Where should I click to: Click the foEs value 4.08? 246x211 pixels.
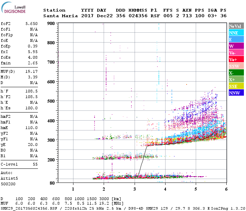(33, 57)
